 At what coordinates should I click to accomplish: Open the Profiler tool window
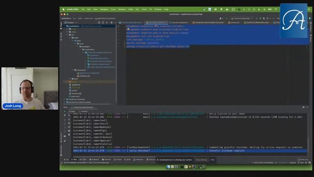click(x=118, y=160)
